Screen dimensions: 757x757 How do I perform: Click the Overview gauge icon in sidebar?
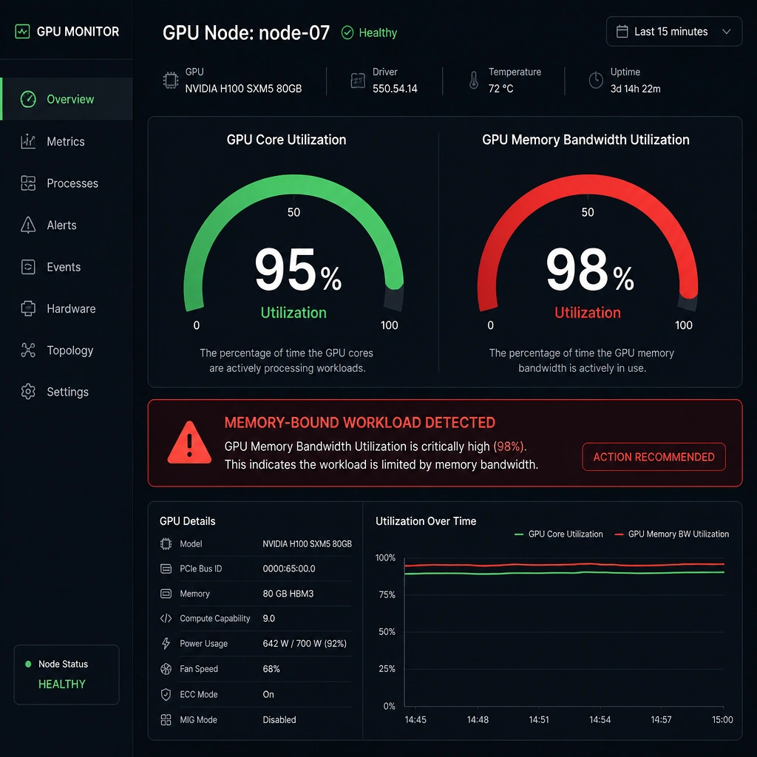pos(28,99)
